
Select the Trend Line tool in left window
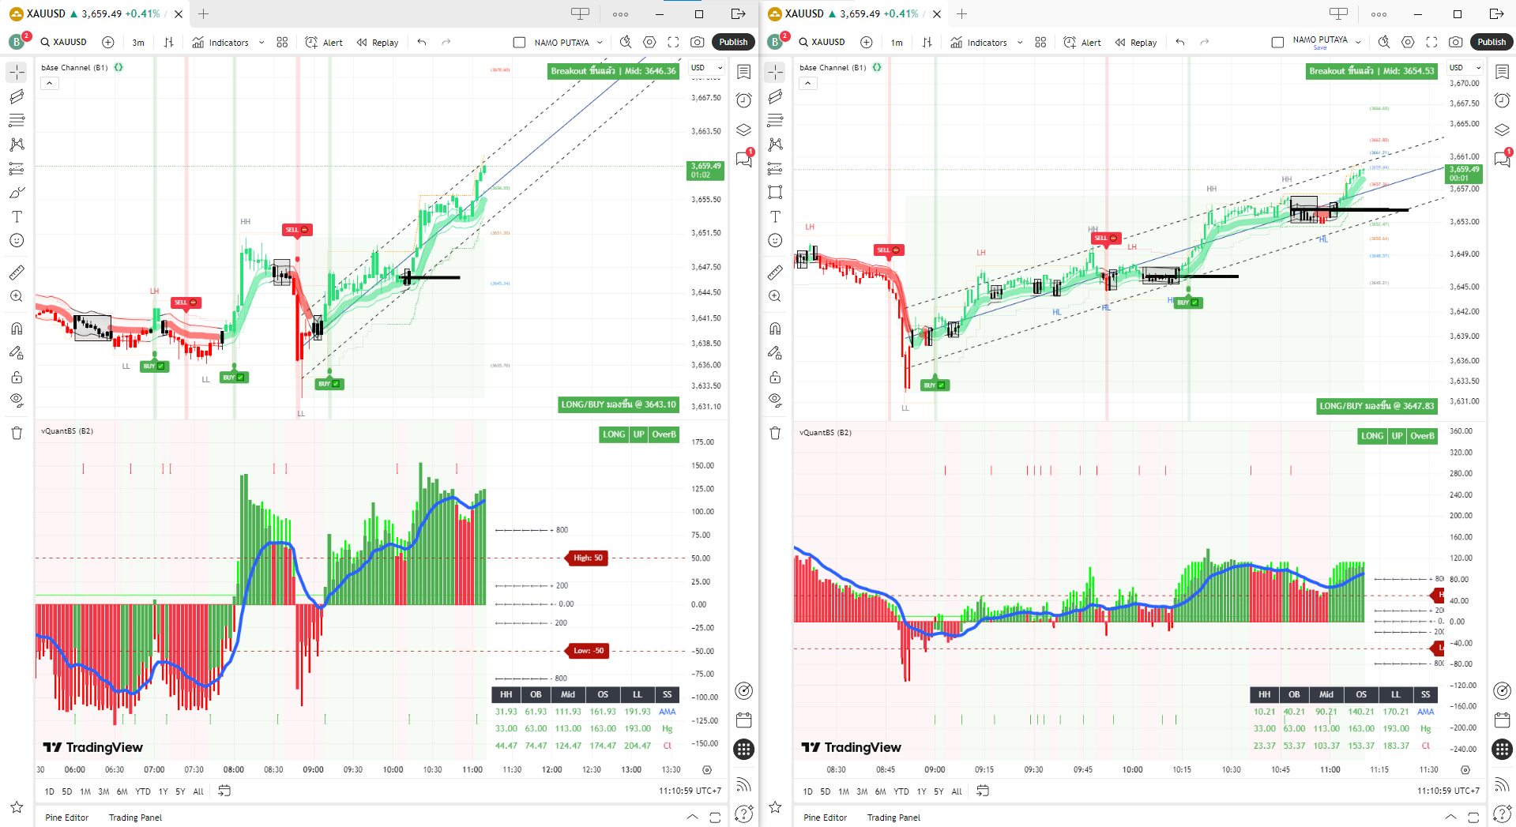pyautogui.click(x=17, y=96)
